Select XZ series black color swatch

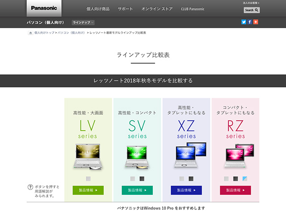tap(191, 179)
